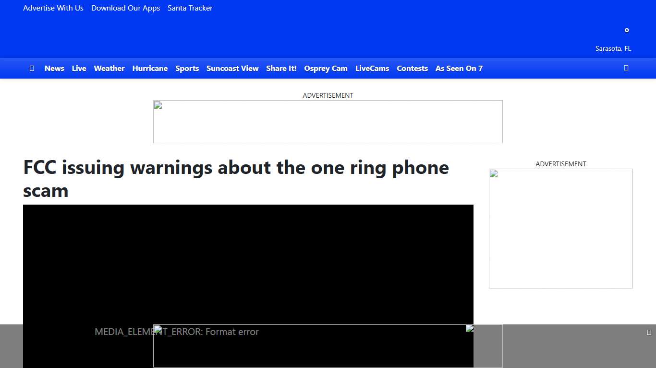Screen dimensions: 656x368
Task: Open the Santa Tracker link
Action: (190, 8)
